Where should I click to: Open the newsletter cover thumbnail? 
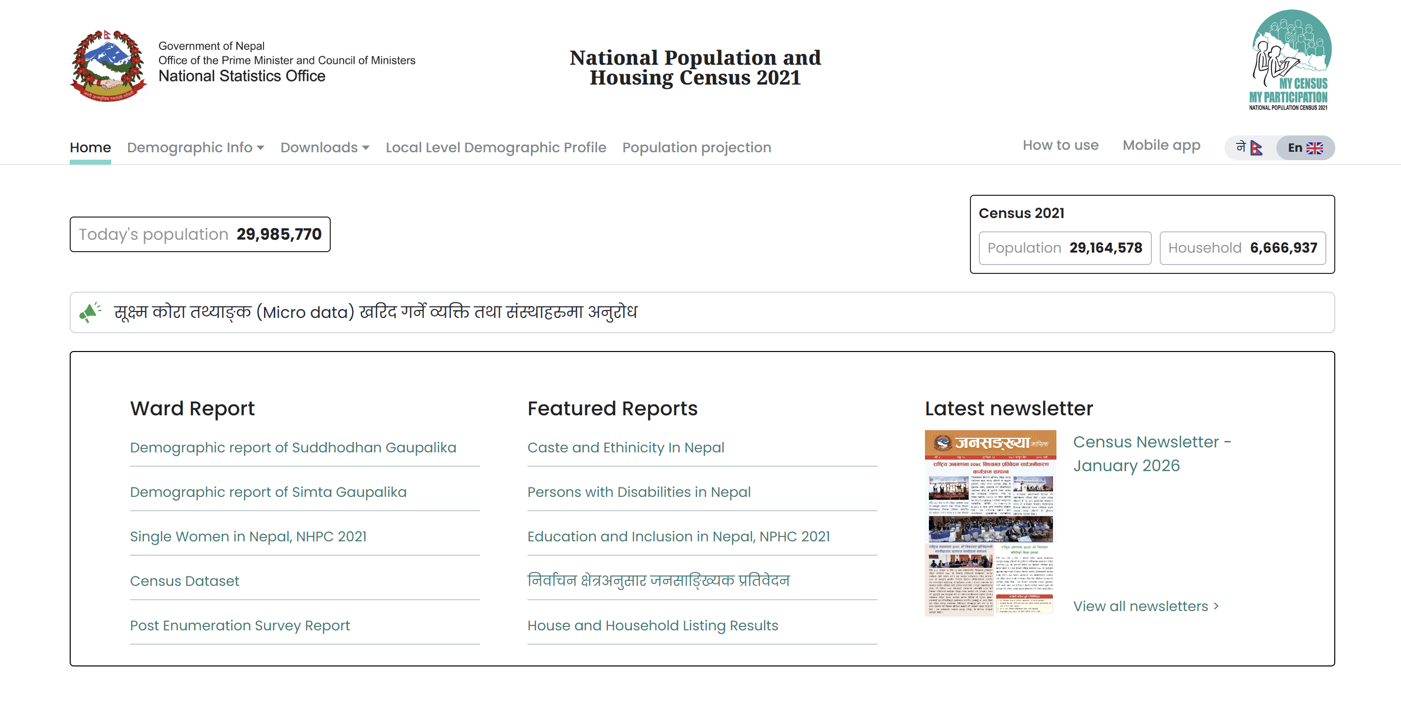tap(990, 523)
